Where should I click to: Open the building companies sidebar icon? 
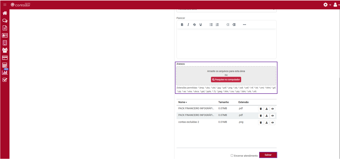click(x=5, y=43)
